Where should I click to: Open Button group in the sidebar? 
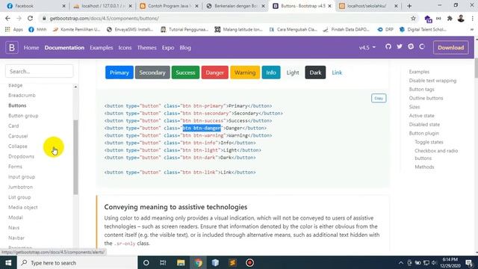click(23, 116)
